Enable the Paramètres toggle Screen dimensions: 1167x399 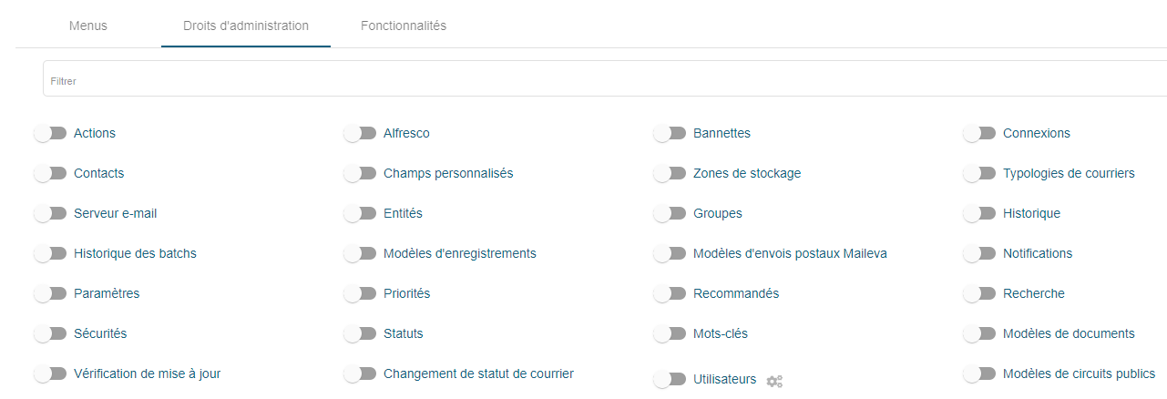click(x=51, y=294)
